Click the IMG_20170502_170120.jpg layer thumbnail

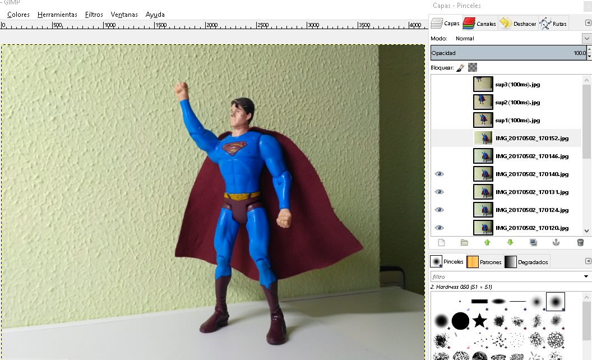coord(483,228)
